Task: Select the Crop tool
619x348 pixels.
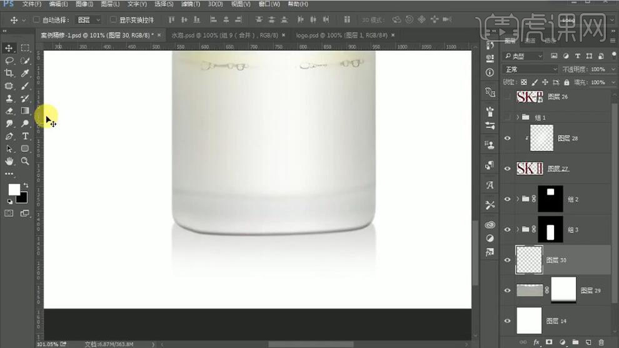Action: pos(9,73)
